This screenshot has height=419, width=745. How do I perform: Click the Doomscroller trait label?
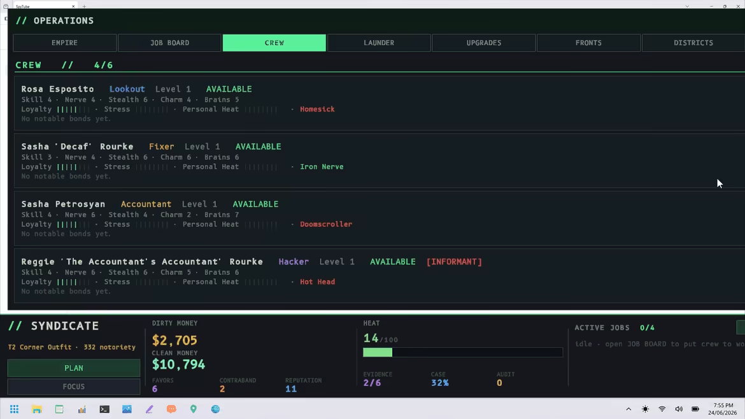[326, 224]
